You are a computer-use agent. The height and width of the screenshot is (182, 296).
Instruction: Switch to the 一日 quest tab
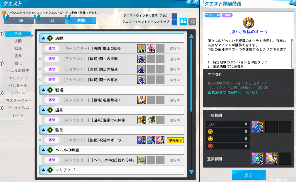pos(50,20)
